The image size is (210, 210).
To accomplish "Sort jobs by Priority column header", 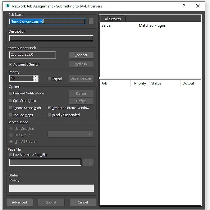I will 140,83.
